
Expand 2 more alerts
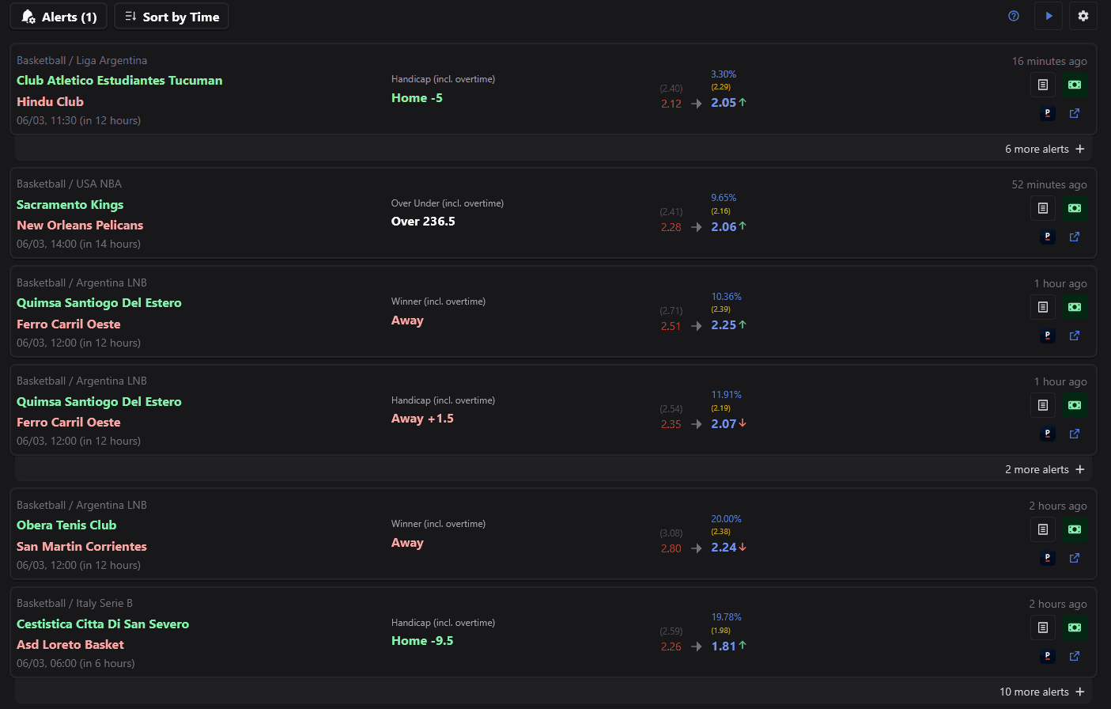tap(1045, 469)
